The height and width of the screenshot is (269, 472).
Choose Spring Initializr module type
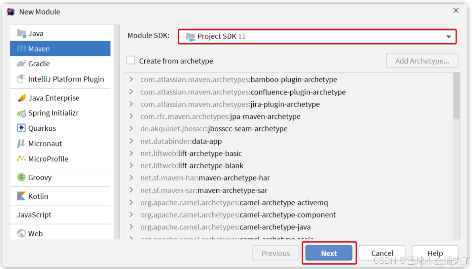coord(60,113)
